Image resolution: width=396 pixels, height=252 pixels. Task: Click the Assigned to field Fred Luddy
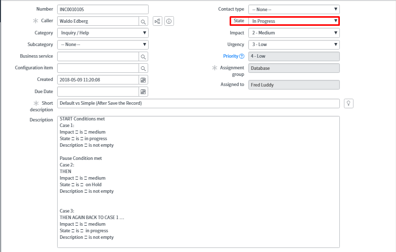[294, 85]
